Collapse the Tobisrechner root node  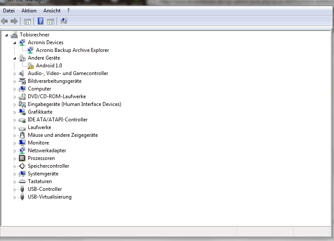click(x=6, y=35)
